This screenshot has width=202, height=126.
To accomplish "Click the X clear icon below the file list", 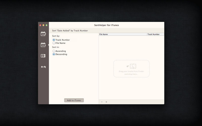I will pyautogui.click(x=106, y=102).
